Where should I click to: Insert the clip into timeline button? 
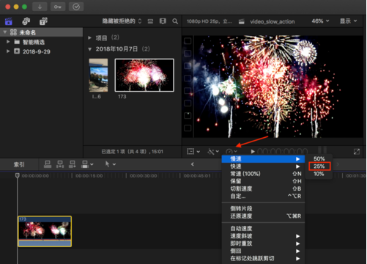tap(60, 164)
